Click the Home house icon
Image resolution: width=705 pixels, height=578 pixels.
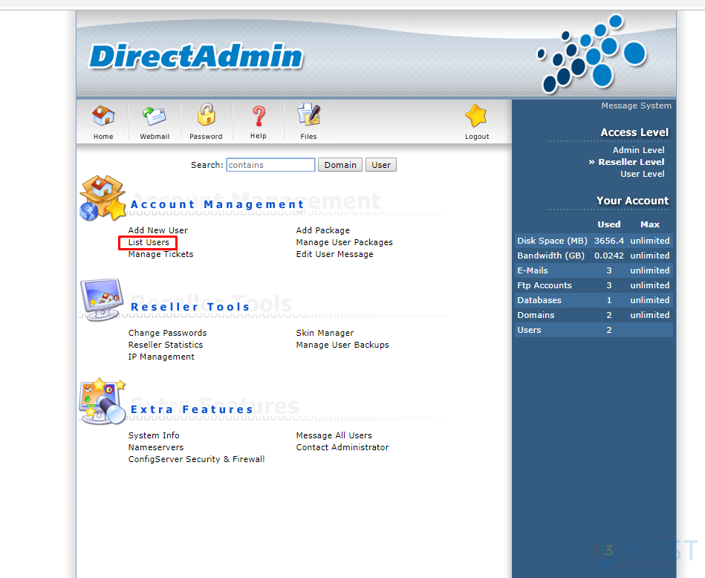[x=103, y=116]
